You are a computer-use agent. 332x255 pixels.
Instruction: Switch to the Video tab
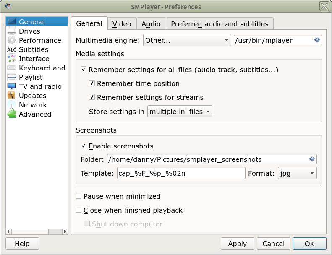tap(122, 24)
